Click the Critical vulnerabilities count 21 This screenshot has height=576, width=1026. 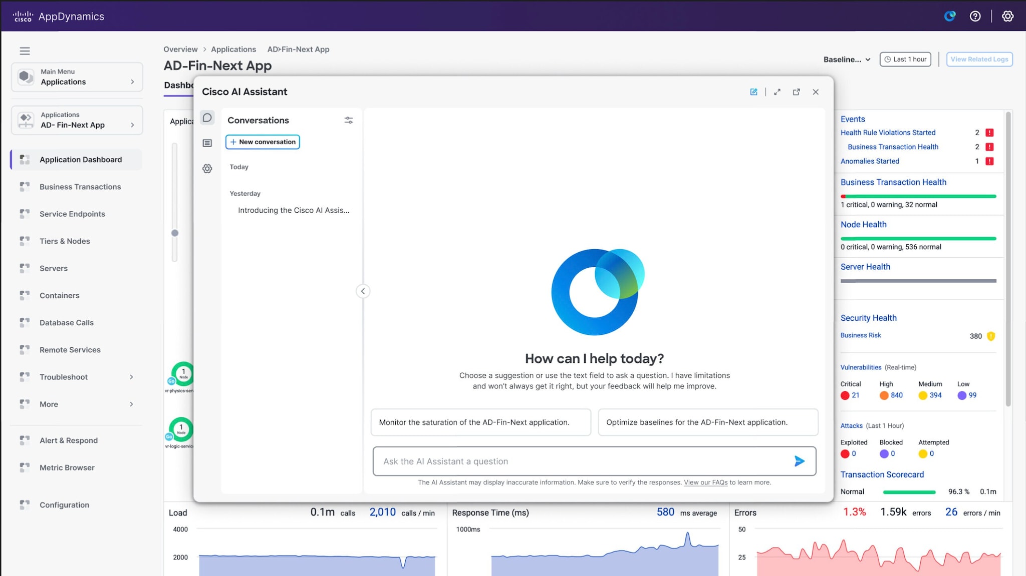[x=855, y=395]
